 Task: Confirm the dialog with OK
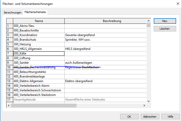coord(129,116)
